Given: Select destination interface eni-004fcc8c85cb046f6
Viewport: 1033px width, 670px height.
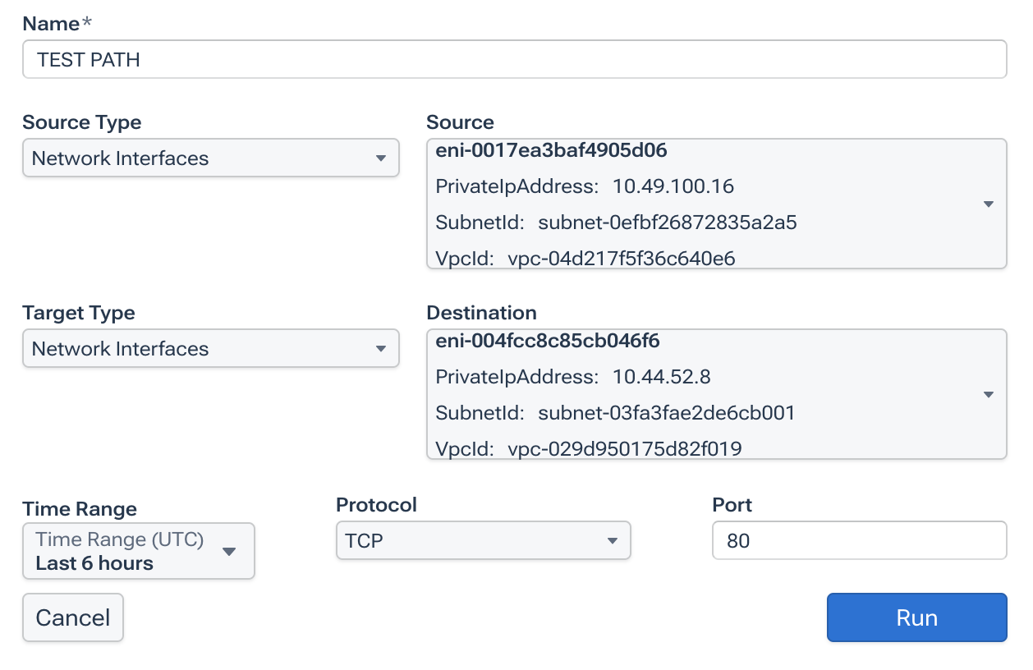Looking at the screenshot, I should coord(548,340).
